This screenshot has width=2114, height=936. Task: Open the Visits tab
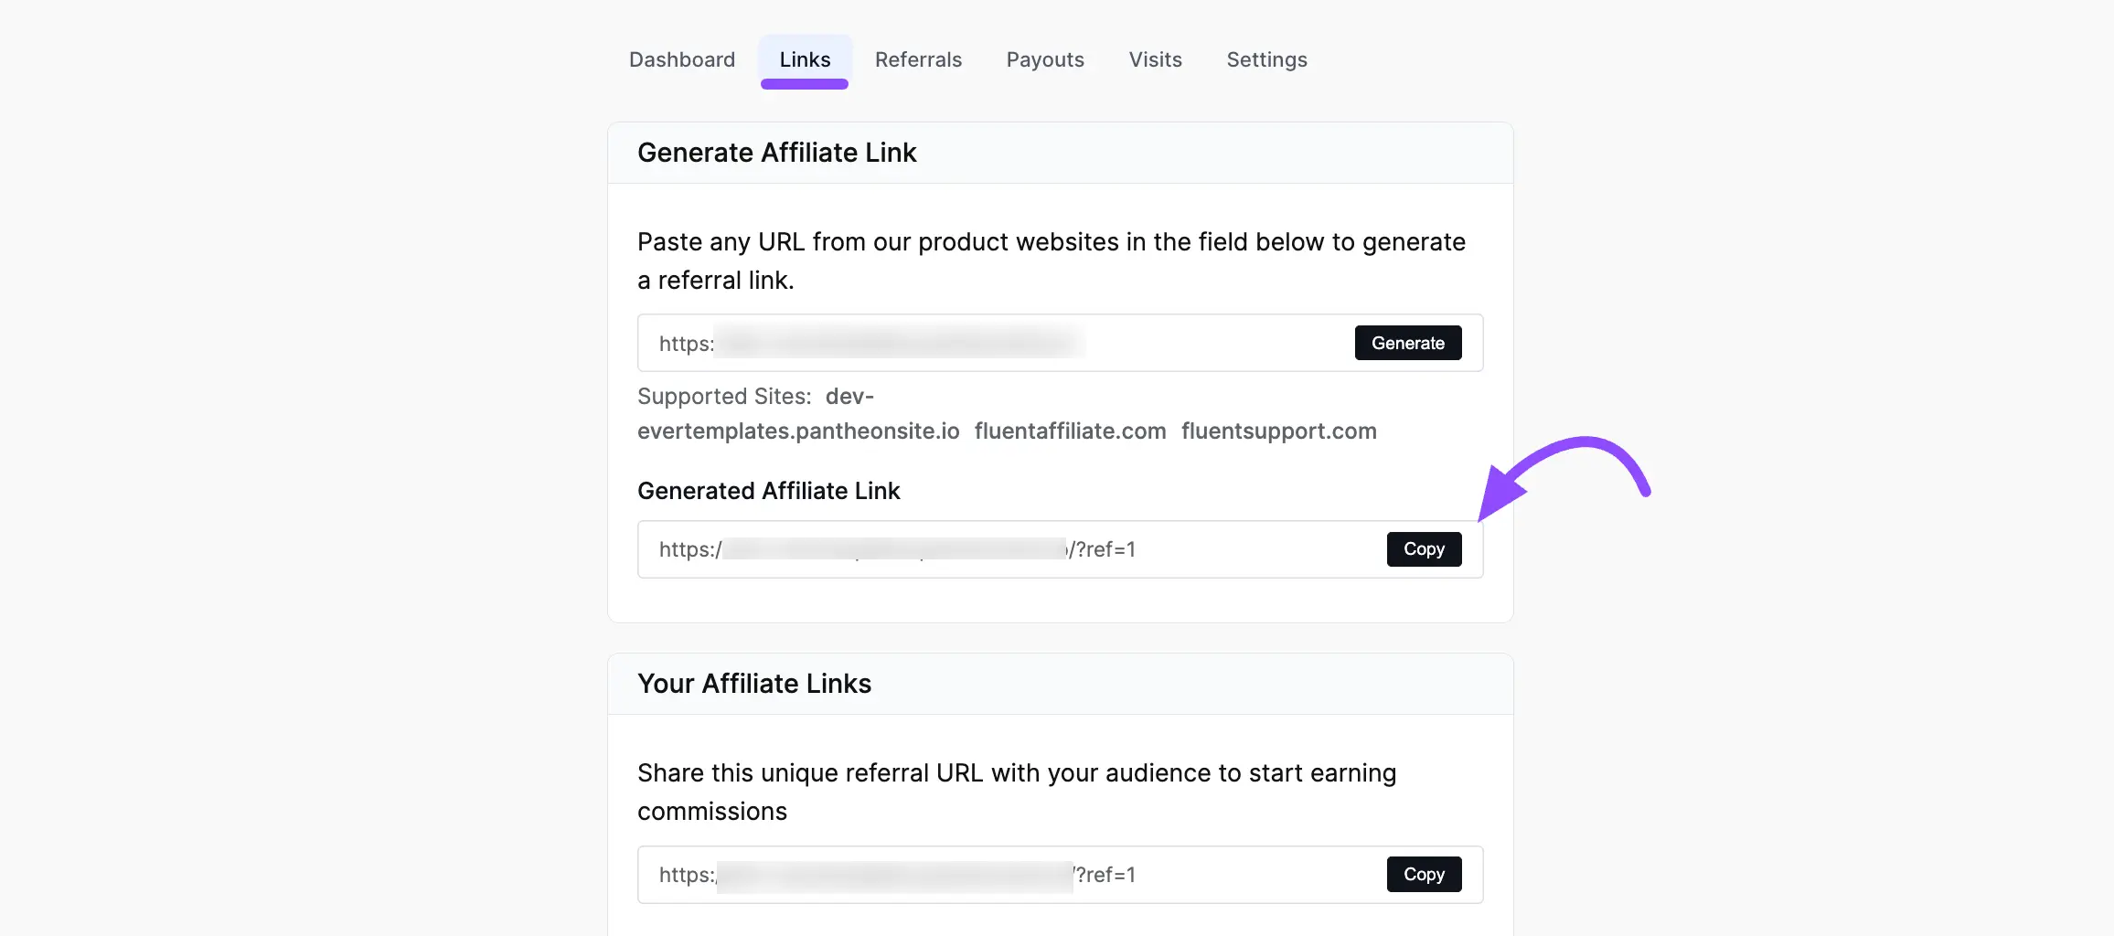pos(1155,59)
